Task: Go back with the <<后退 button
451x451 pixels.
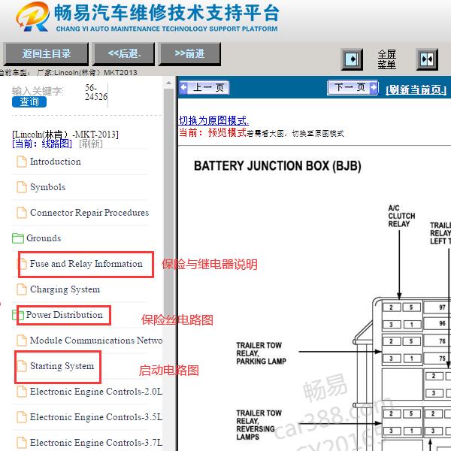Action: pyautogui.click(x=124, y=54)
